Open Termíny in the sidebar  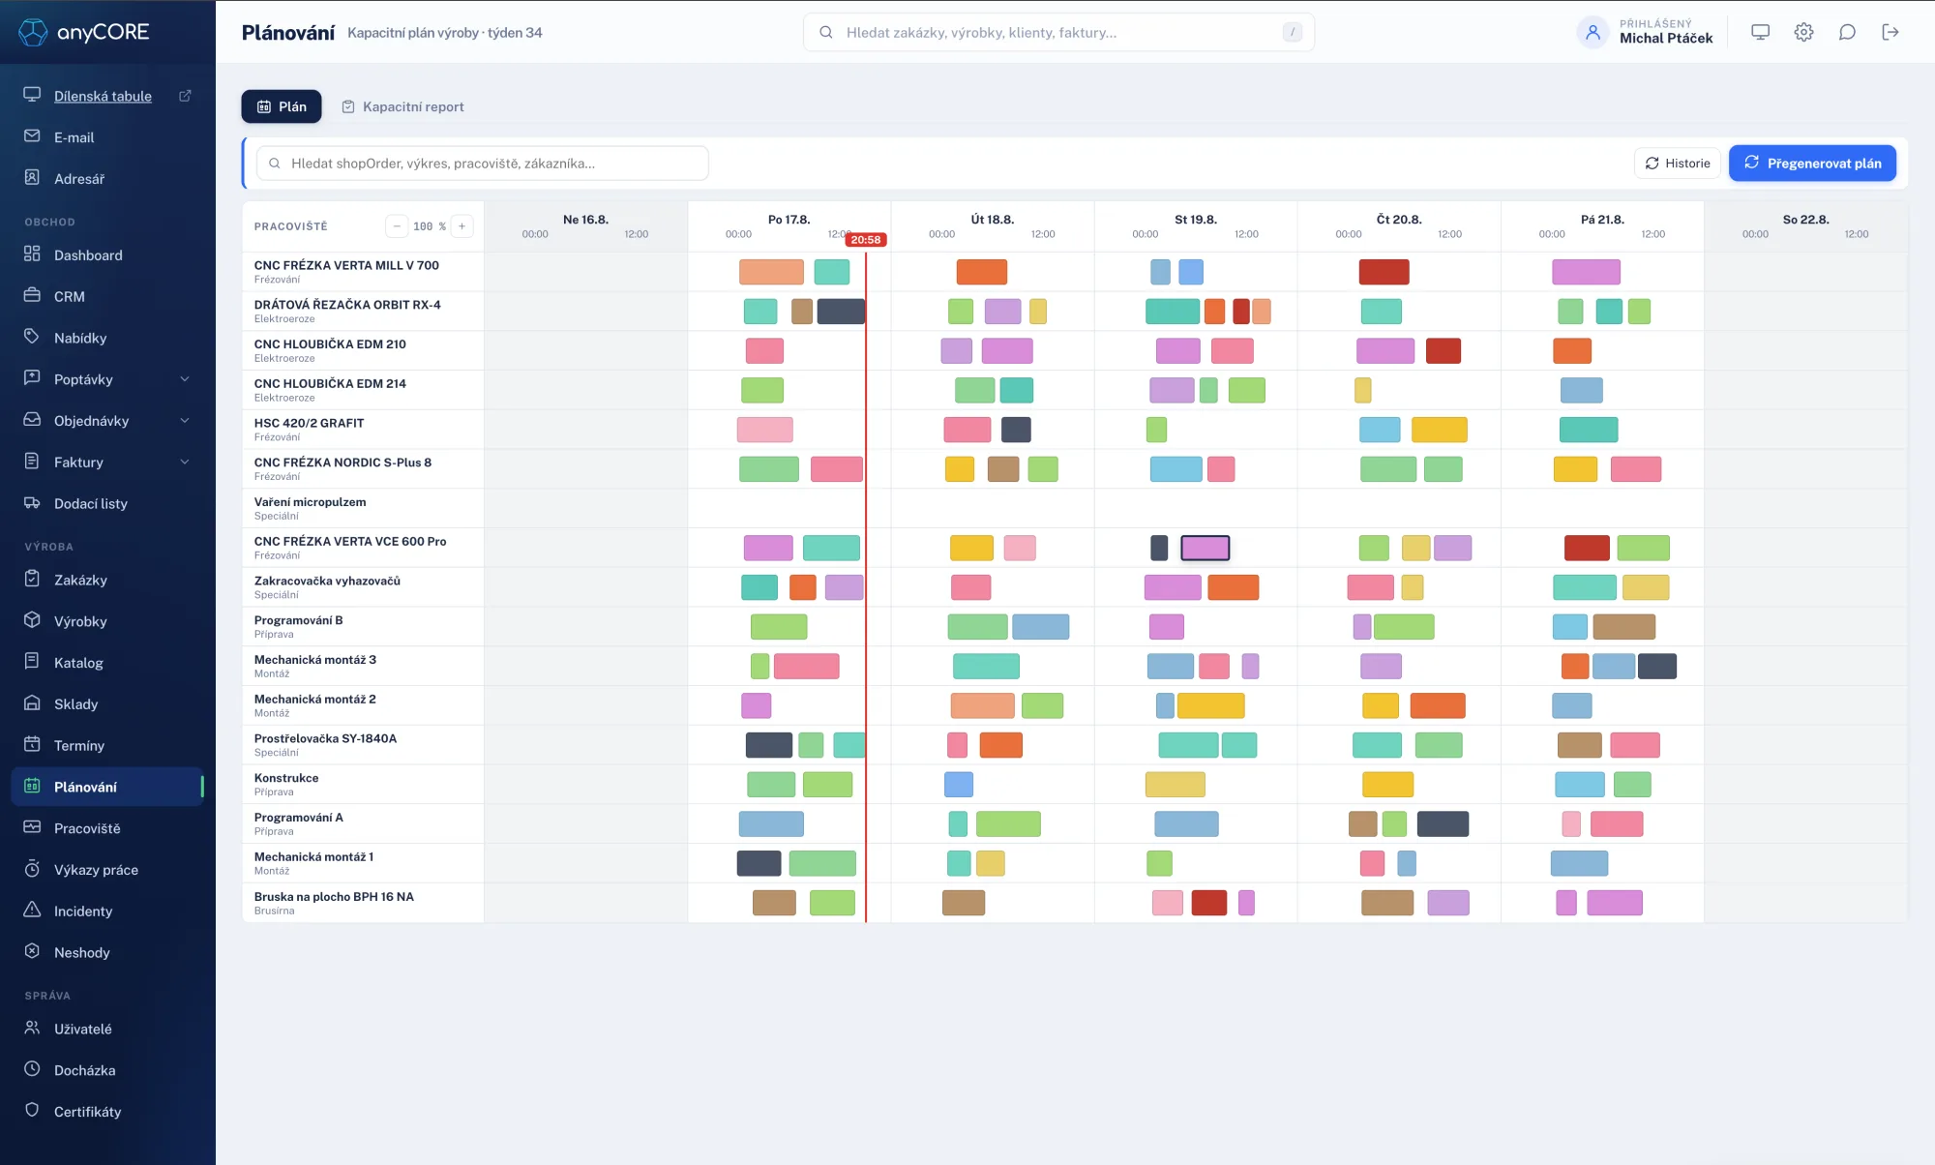107,745
